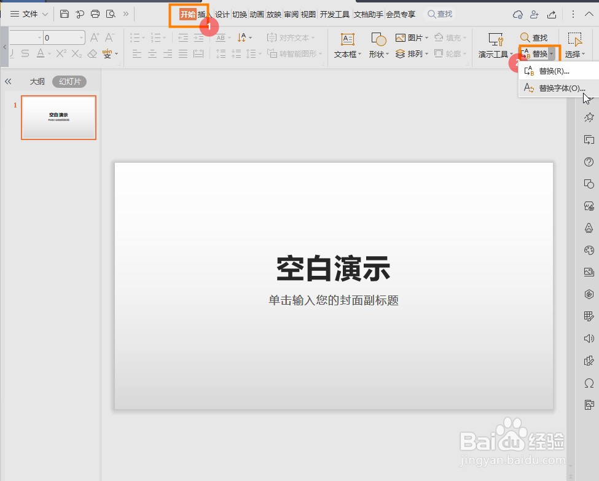This screenshot has height=481, width=599.
Task: Decrease font size with the A- icon
Action: pyautogui.click(x=109, y=37)
